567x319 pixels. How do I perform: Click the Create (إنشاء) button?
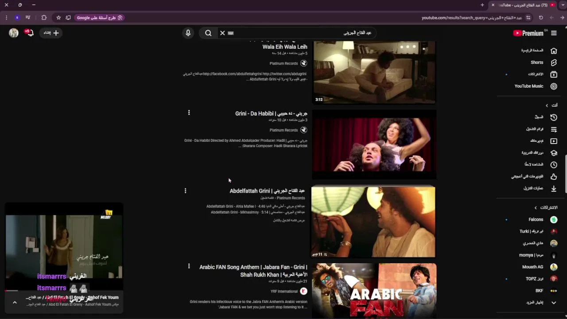pos(51,33)
